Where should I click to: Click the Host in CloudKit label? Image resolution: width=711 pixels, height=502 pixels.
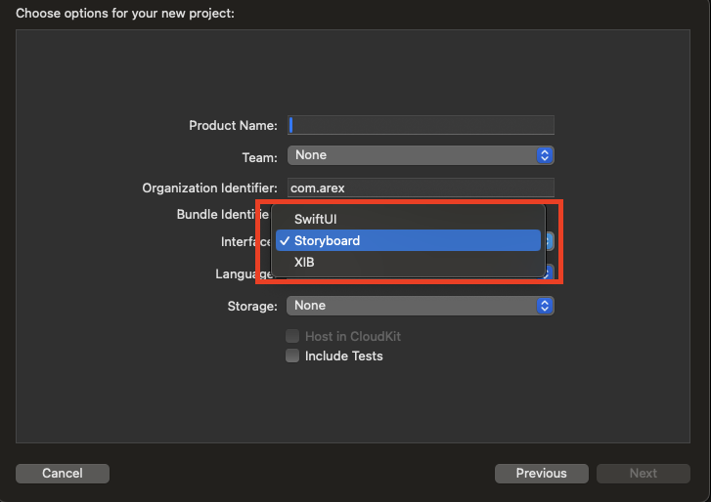(x=353, y=336)
